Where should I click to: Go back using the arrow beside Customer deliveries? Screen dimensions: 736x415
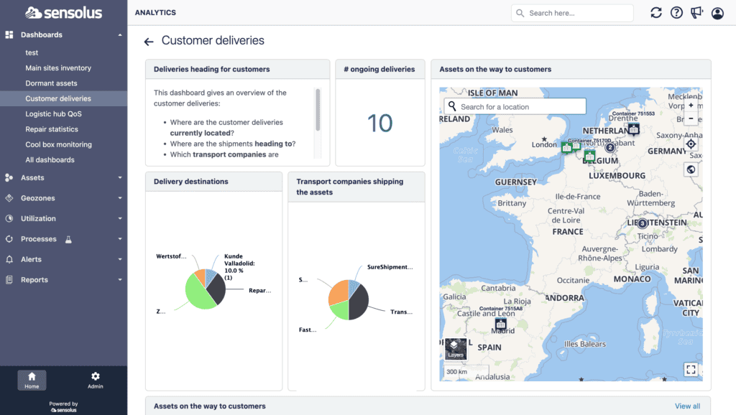pos(149,42)
